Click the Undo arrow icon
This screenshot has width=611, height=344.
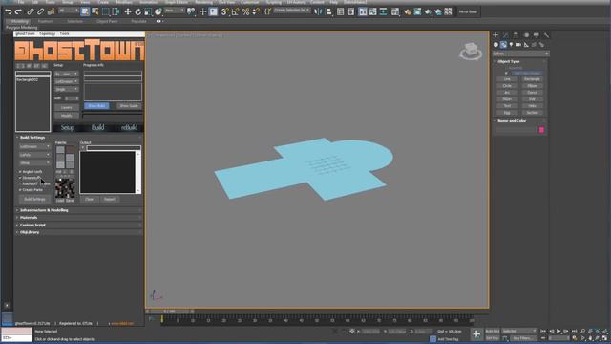pos(9,11)
